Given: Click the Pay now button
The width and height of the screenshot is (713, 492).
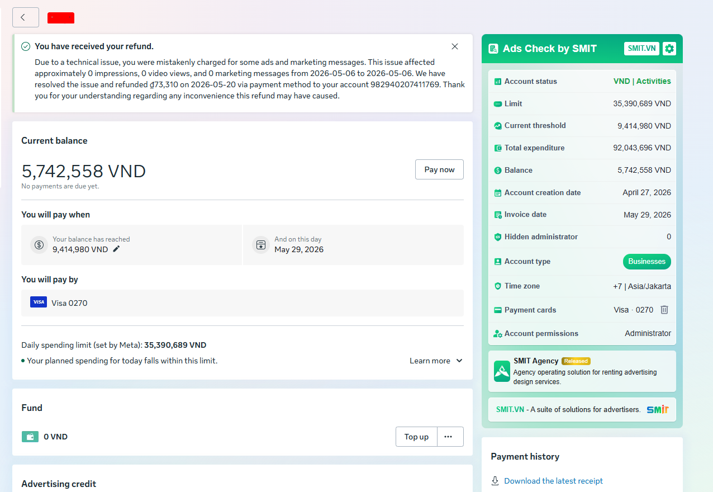Looking at the screenshot, I should point(439,169).
